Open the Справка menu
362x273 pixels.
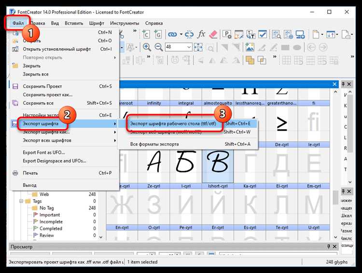[154, 23]
